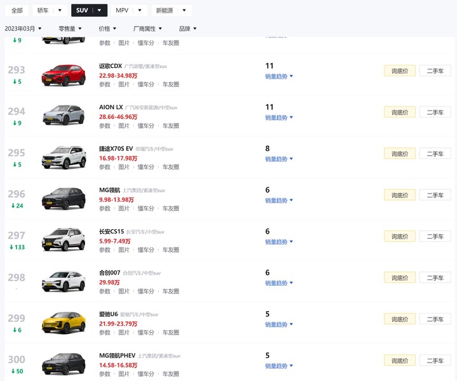Screen dimensions: 457x381
Task: Expand 销量趋势 for 捷途X70S EV
Action: (279, 159)
